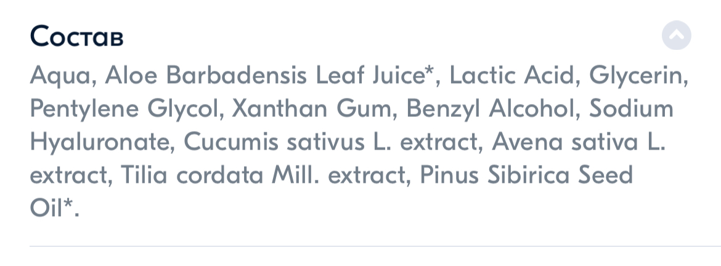The width and height of the screenshot is (721, 266).
Task: Click the Oil* text on last line
Action: tap(54, 208)
